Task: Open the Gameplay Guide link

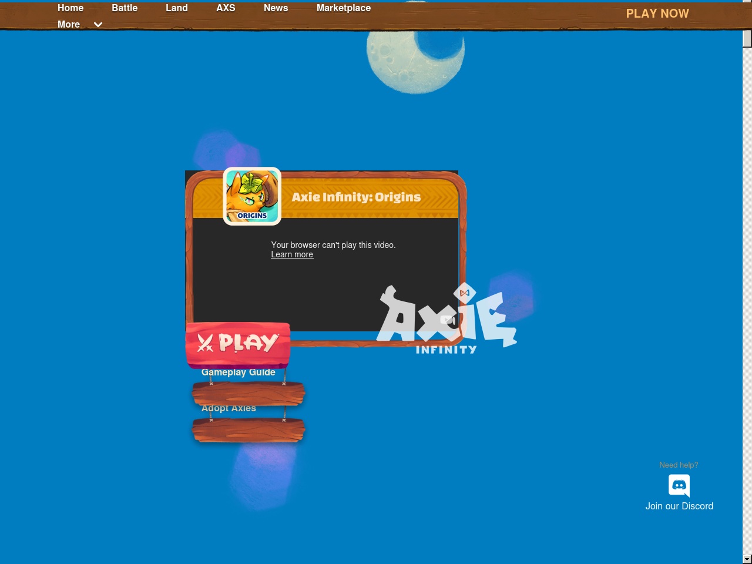Action: point(239,372)
